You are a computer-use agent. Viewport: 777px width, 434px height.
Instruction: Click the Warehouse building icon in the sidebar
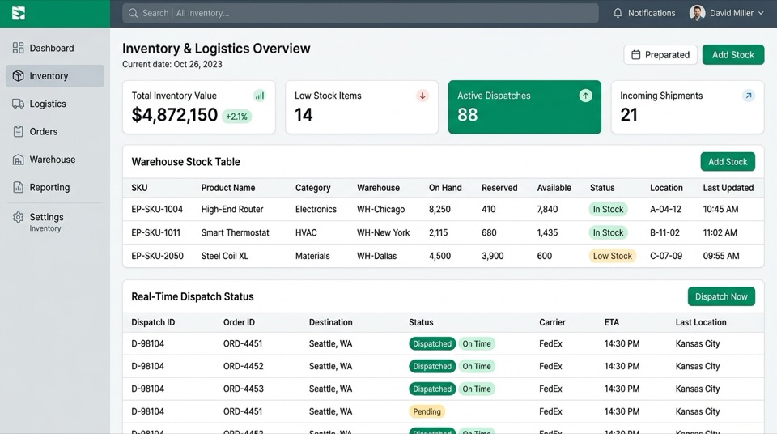[x=19, y=160]
